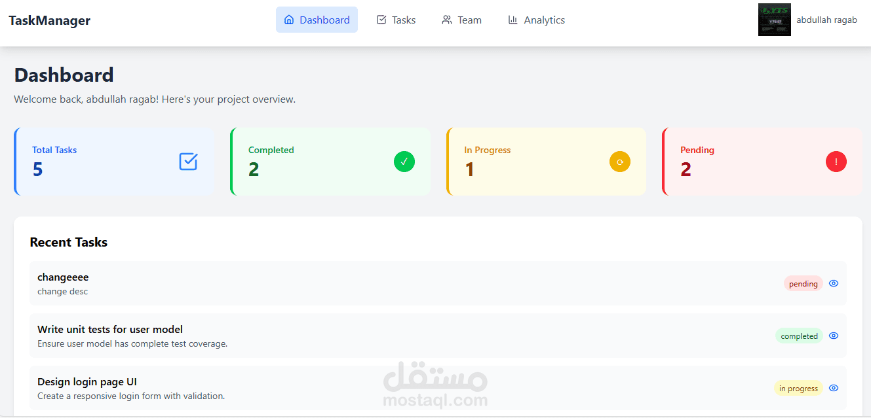Show details of the changeeee task

click(833, 283)
